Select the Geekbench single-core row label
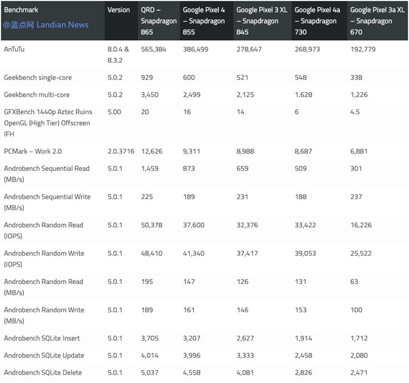409x383 pixels. 38,77
